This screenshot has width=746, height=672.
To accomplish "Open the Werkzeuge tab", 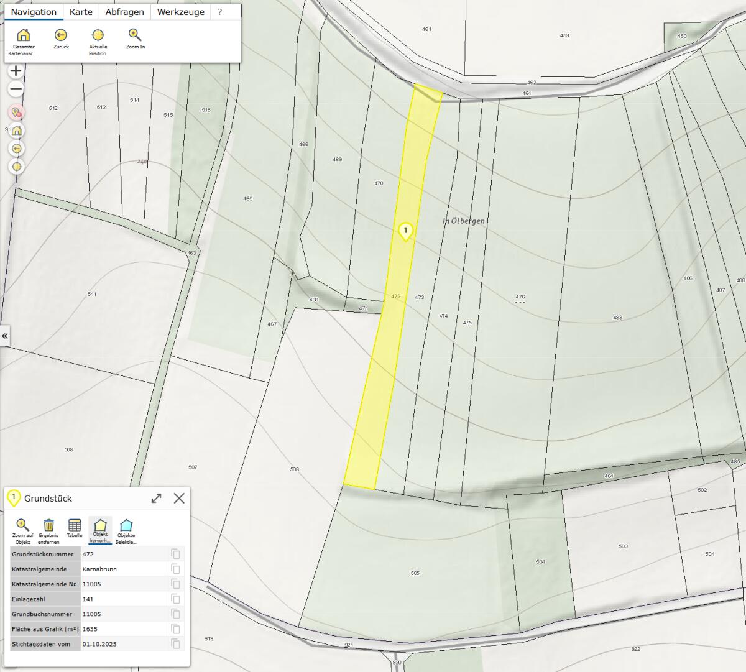I will pyautogui.click(x=180, y=12).
